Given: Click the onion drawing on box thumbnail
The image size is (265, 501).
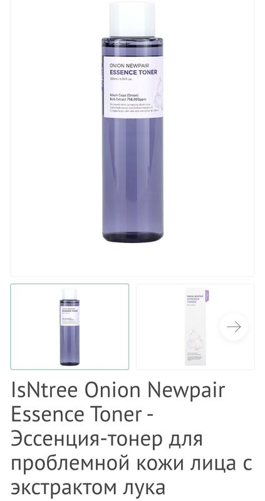Looking at the screenshot, I should 195,339.
